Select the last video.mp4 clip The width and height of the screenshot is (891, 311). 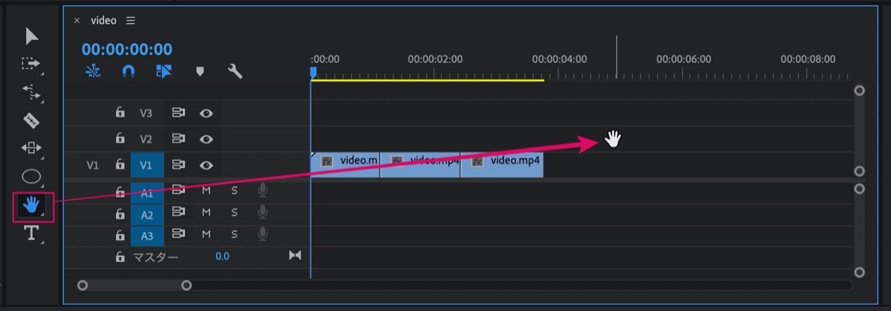pos(502,165)
